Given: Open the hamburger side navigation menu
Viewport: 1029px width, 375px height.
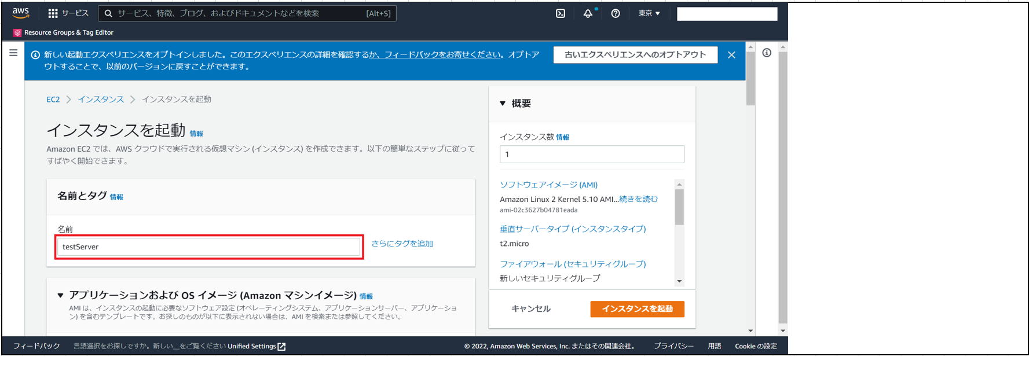Looking at the screenshot, I should click(13, 53).
